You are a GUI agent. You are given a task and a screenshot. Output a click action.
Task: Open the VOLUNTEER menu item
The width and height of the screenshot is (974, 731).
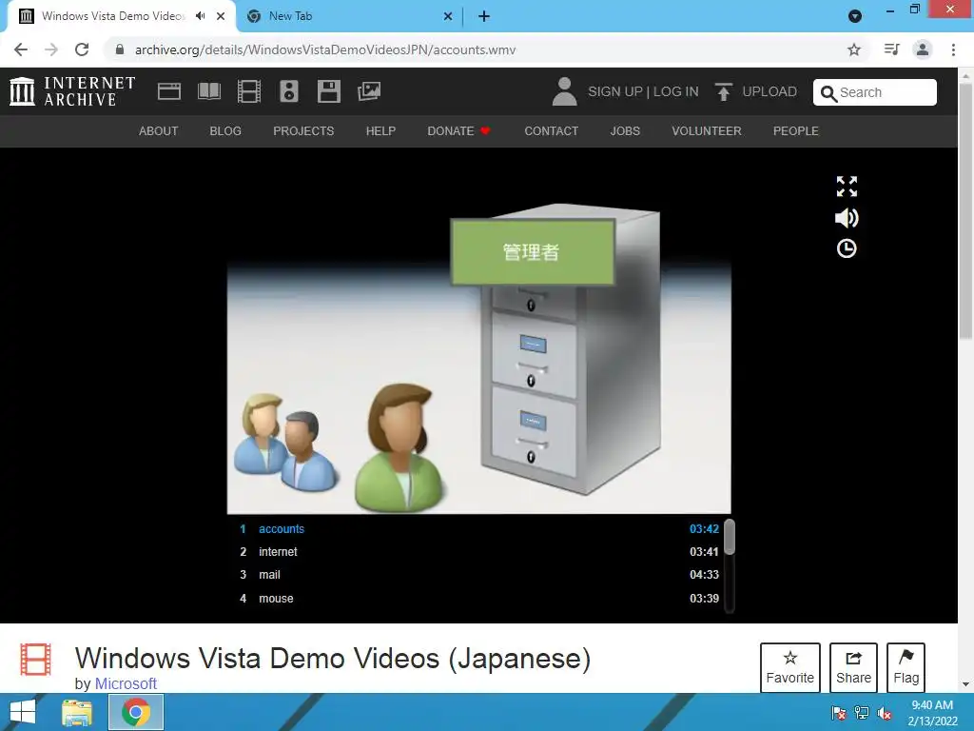707,131
